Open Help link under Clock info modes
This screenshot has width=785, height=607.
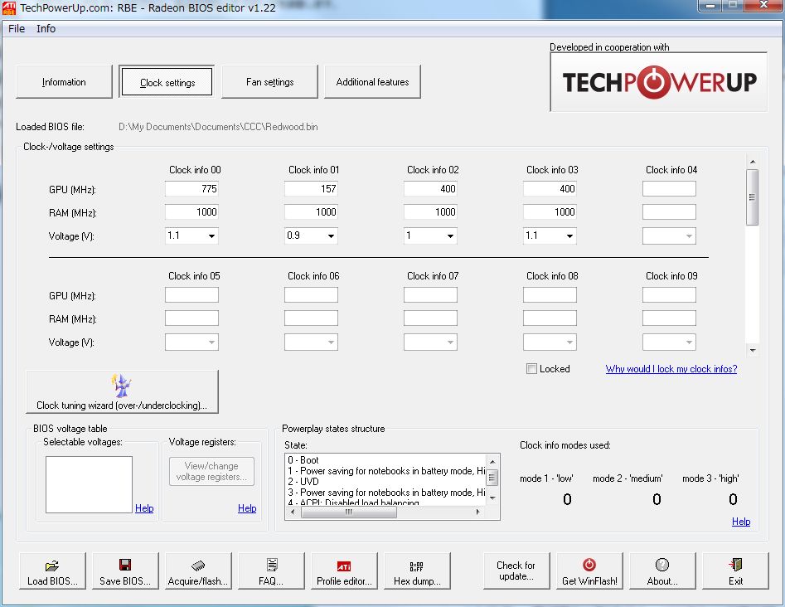741,522
